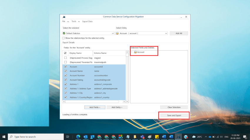The width and height of the screenshot is (250, 140).
Task: Open Task View from the taskbar
Action: [x=68, y=137]
